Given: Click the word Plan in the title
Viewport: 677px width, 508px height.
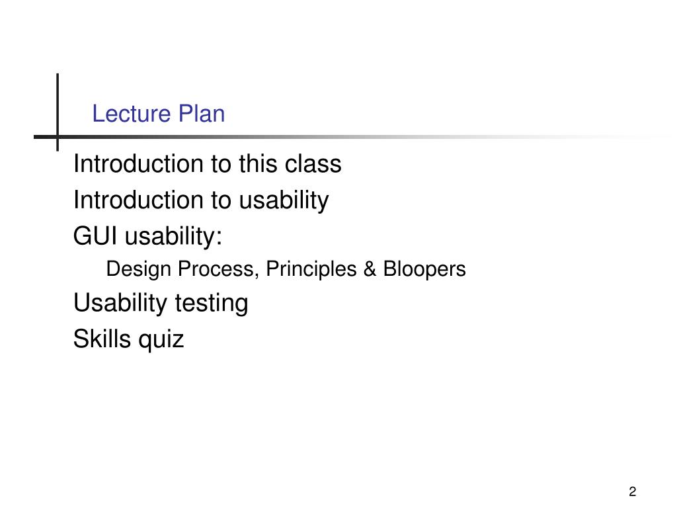Looking at the screenshot, I should click(x=202, y=114).
